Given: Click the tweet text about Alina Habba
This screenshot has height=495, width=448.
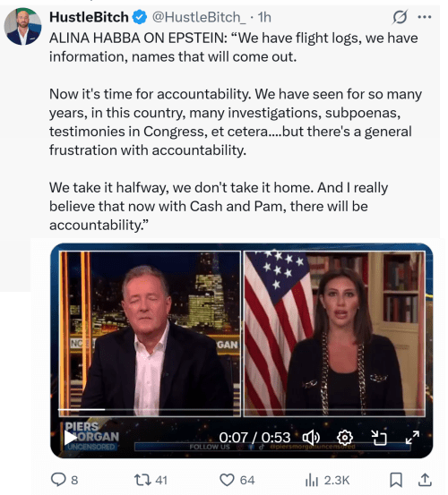Looking at the screenshot, I should (236, 132).
